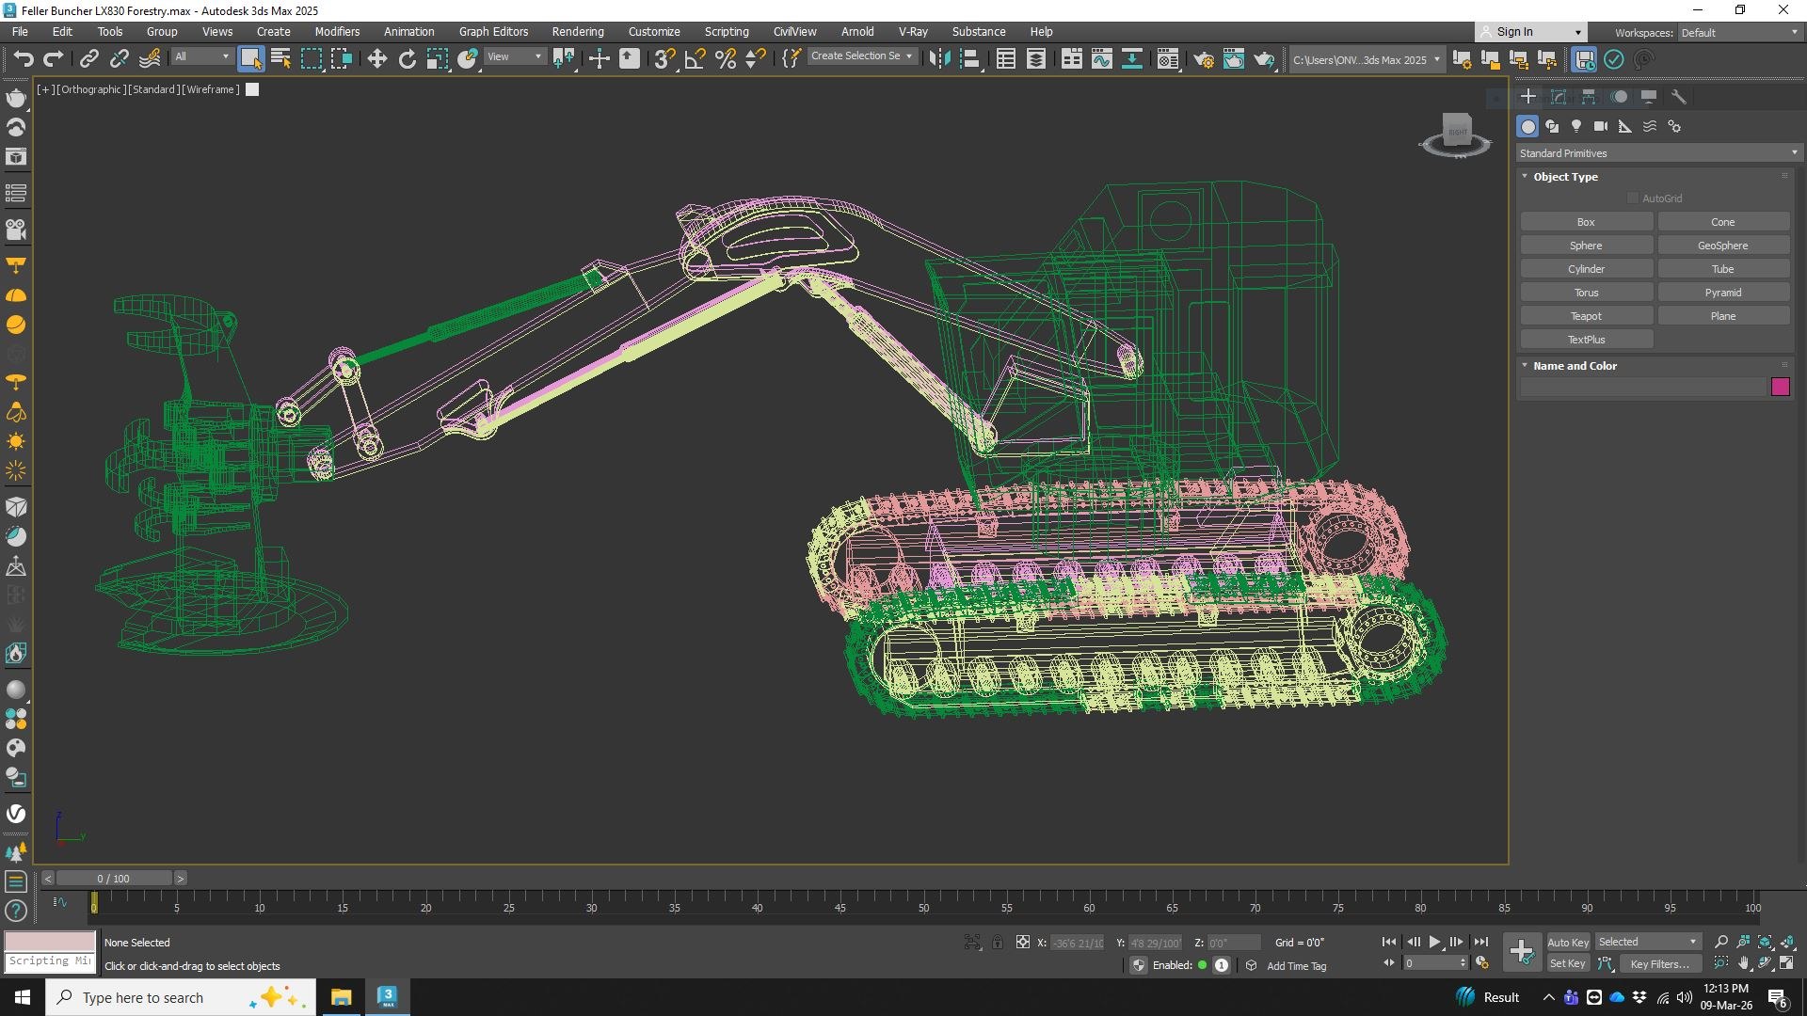The width and height of the screenshot is (1807, 1016).
Task: Click the Sign In button
Action: 1529,31
